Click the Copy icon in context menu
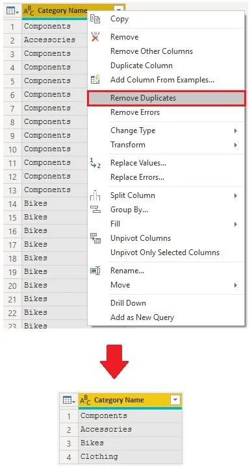 pos(95,19)
